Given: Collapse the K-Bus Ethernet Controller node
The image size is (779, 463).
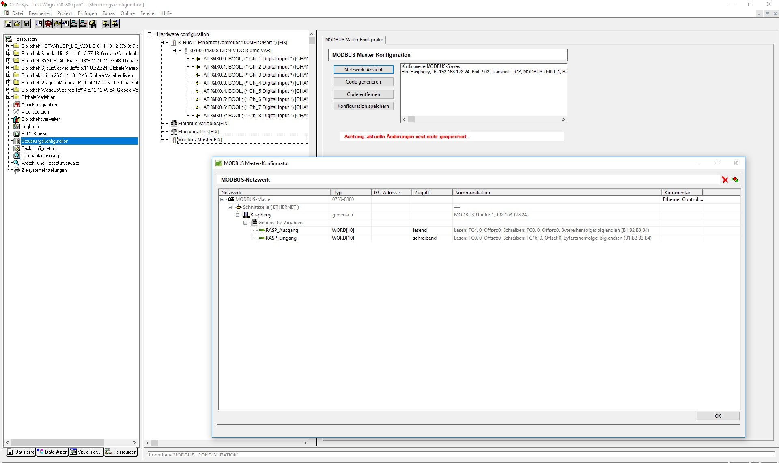Looking at the screenshot, I should pyautogui.click(x=161, y=43).
